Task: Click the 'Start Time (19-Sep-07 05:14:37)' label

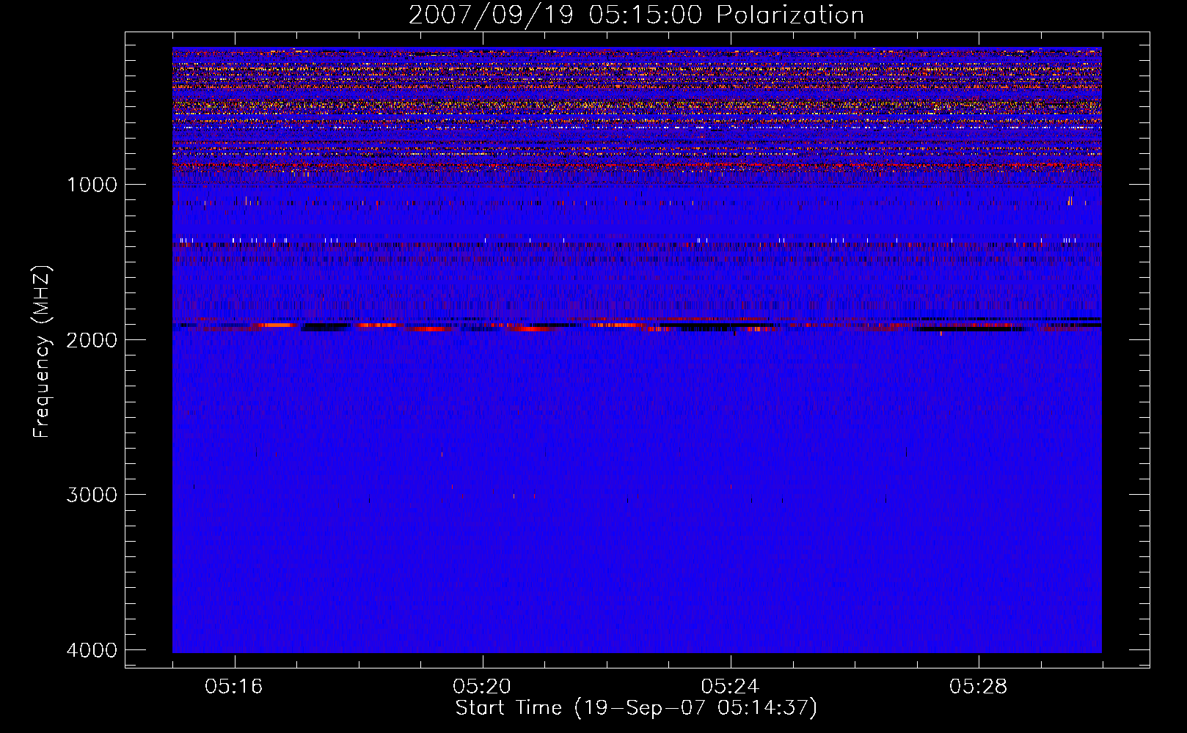Action: [636, 708]
